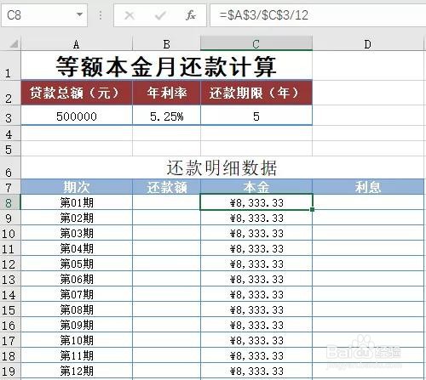Select the principal cell in 第12期 row

256,371
